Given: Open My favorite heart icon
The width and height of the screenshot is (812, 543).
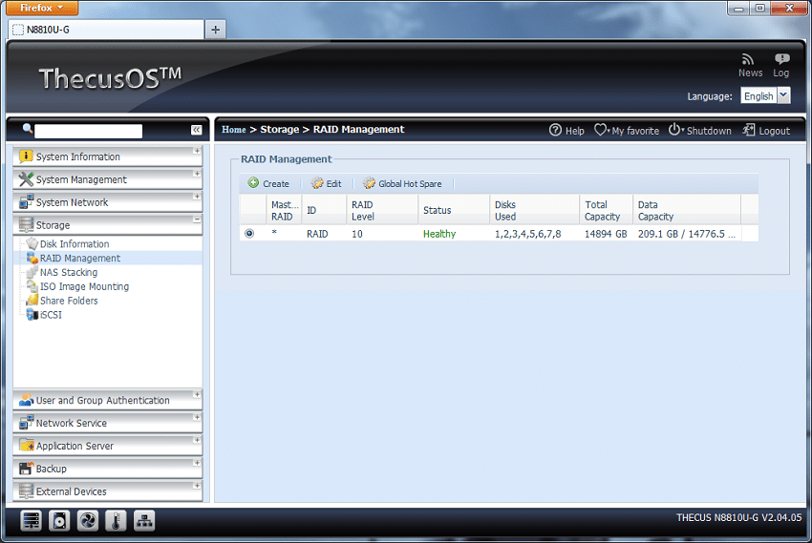Looking at the screenshot, I should (x=600, y=130).
